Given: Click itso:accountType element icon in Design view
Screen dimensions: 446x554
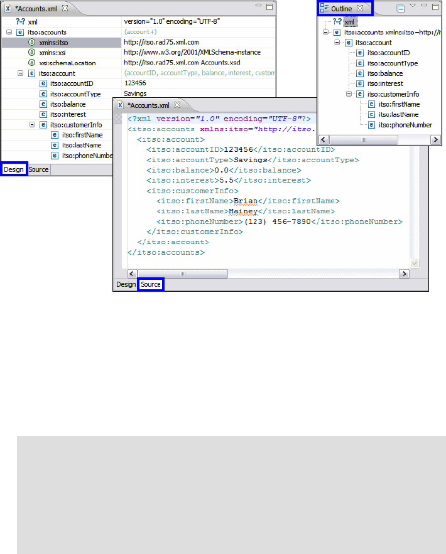Looking at the screenshot, I should click(43, 93).
